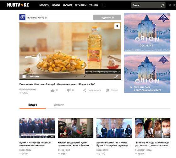Click the search magnifier icon
176x158 pixels.
162,5
